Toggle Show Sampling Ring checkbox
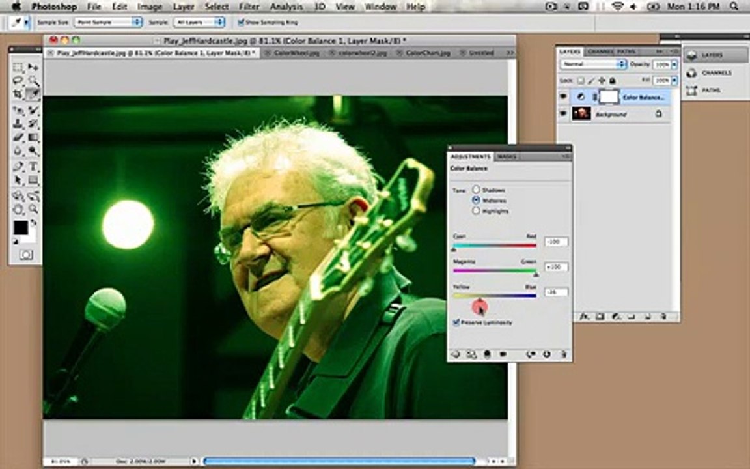750x469 pixels. [241, 22]
